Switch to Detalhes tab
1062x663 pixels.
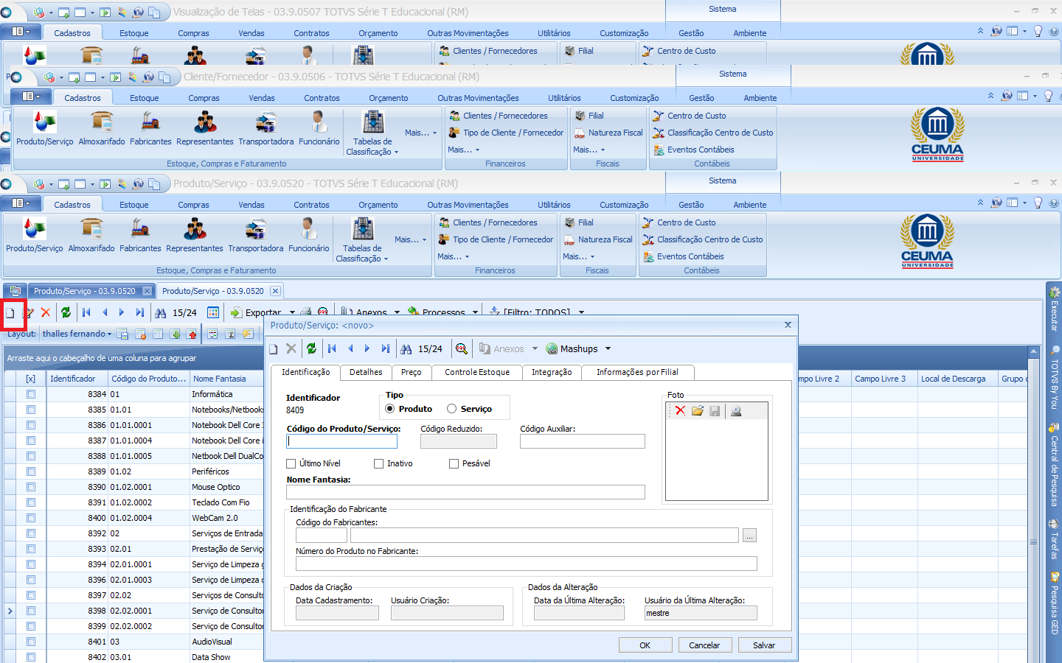point(366,372)
